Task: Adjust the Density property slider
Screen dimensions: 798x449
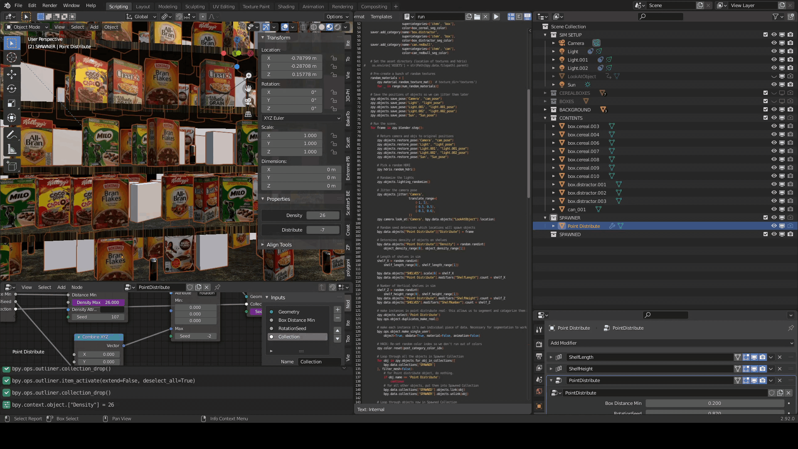Action: (323, 215)
